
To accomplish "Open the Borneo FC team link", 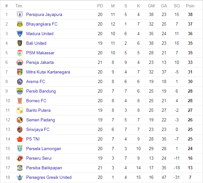I will [36, 101].
